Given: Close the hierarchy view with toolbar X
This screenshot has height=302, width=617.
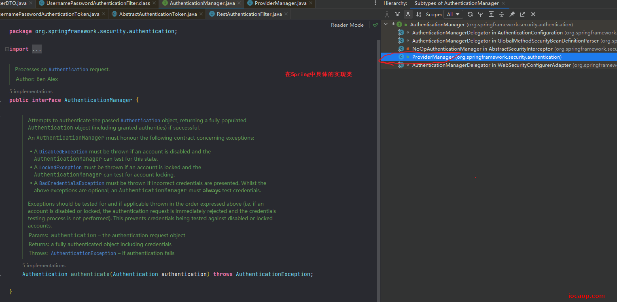Looking at the screenshot, I should [533, 14].
